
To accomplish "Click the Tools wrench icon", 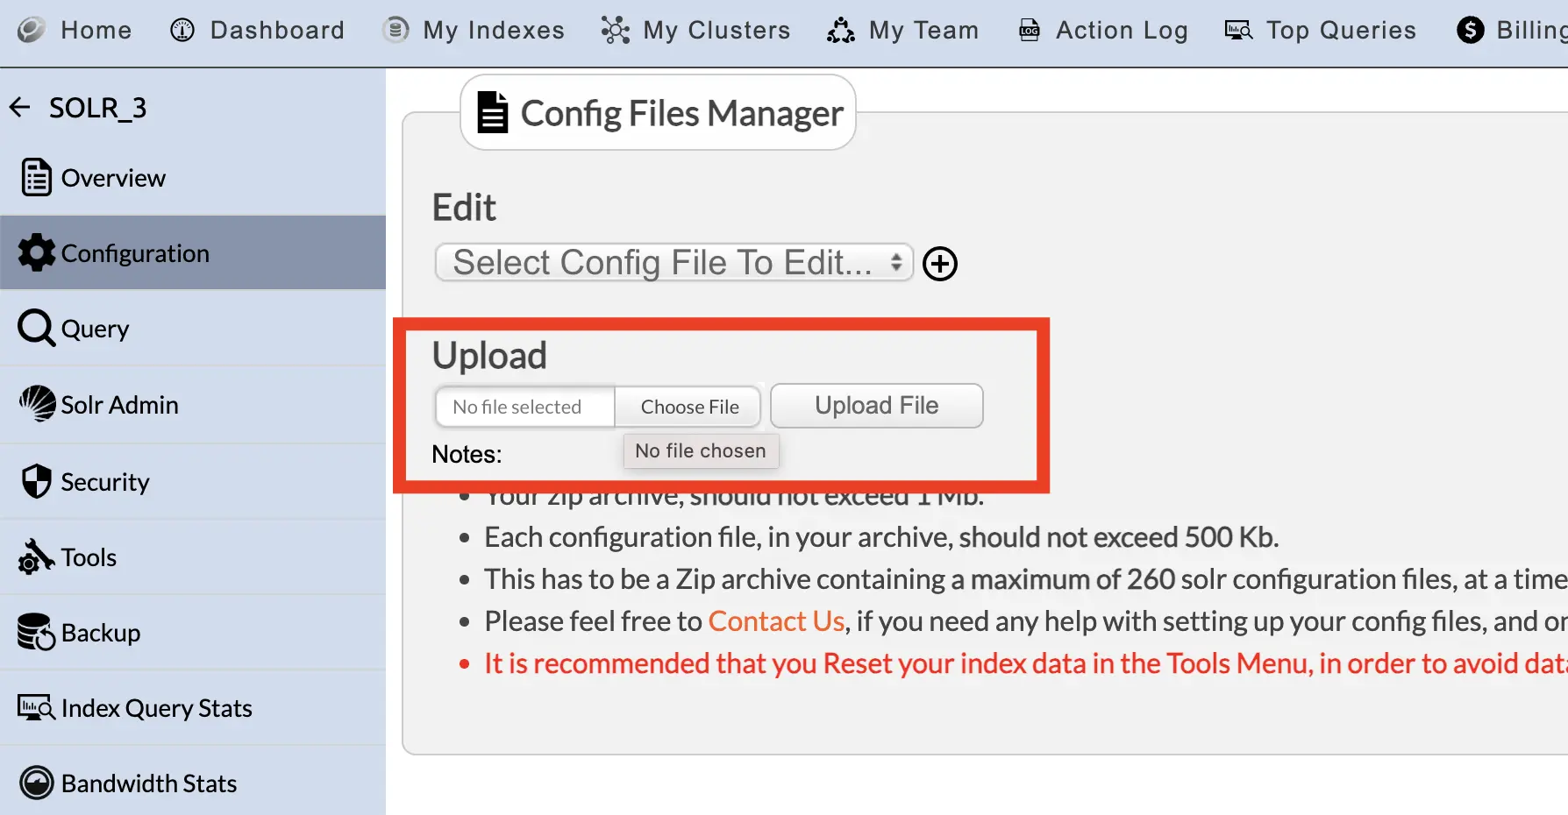I will pos(35,556).
